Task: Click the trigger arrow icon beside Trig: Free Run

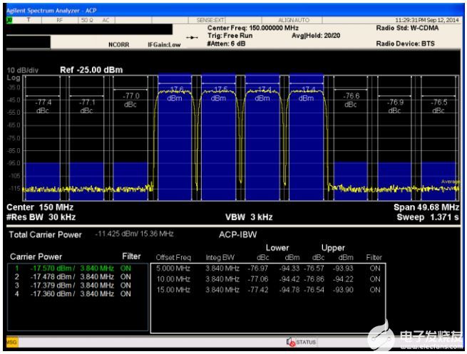Action: (191, 37)
